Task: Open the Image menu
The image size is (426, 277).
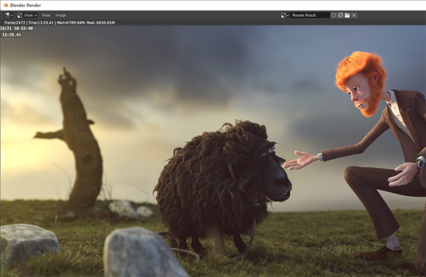Action: (61, 15)
